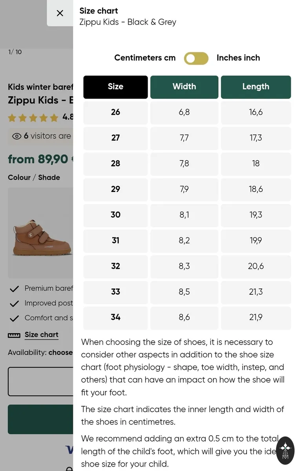Click the length value 20,6 cell
The image size is (301, 471).
[256, 266]
